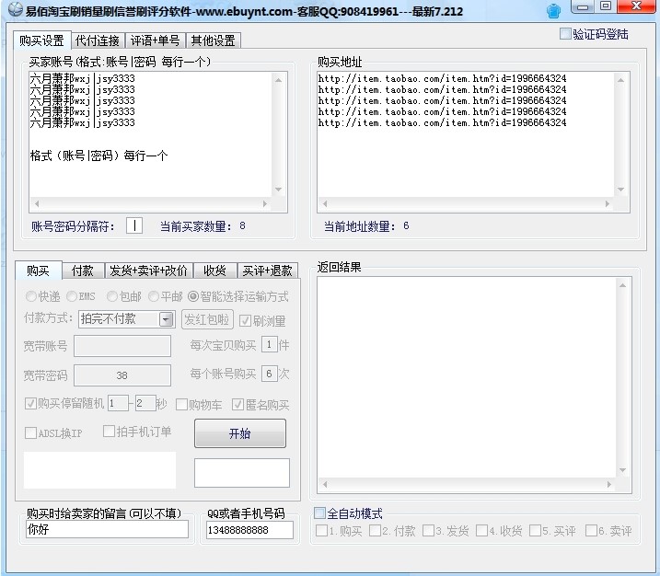This screenshot has height=576, width=660.
Task: Click the random delay minimum field
Action: (118, 403)
